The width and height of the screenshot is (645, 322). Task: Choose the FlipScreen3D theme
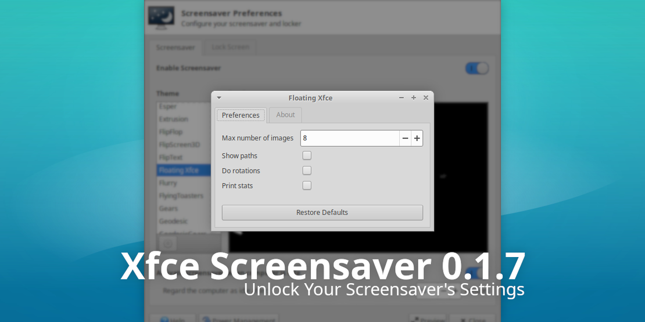click(184, 144)
